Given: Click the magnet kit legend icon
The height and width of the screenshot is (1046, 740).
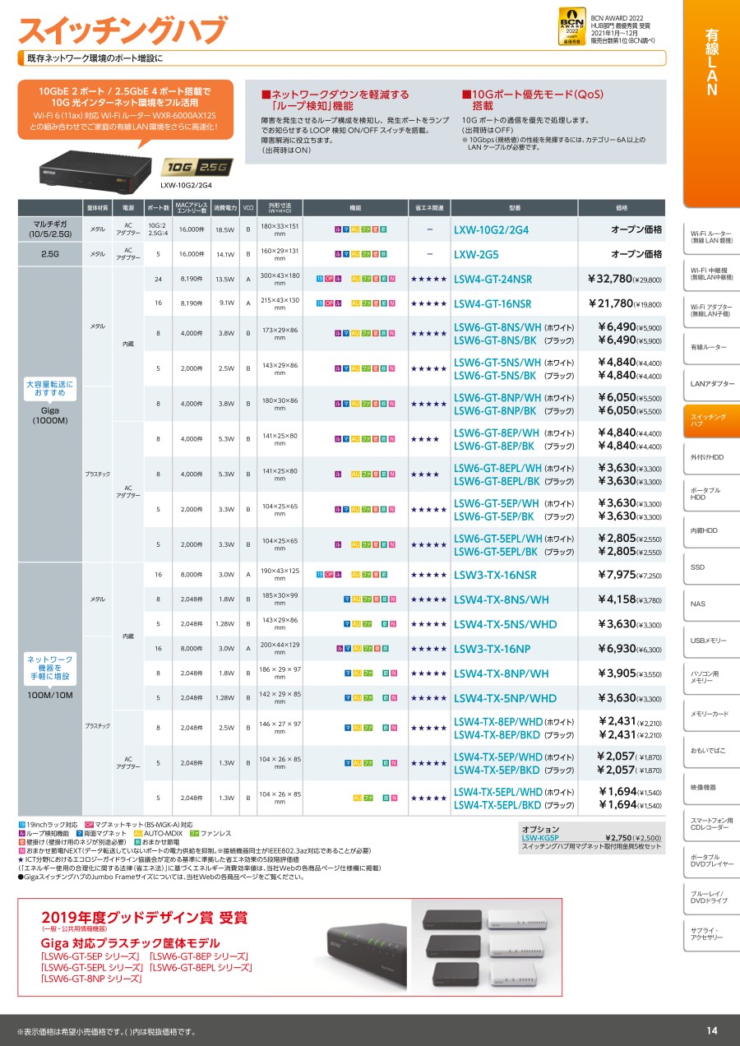Looking at the screenshot, I should click(90, 825).
